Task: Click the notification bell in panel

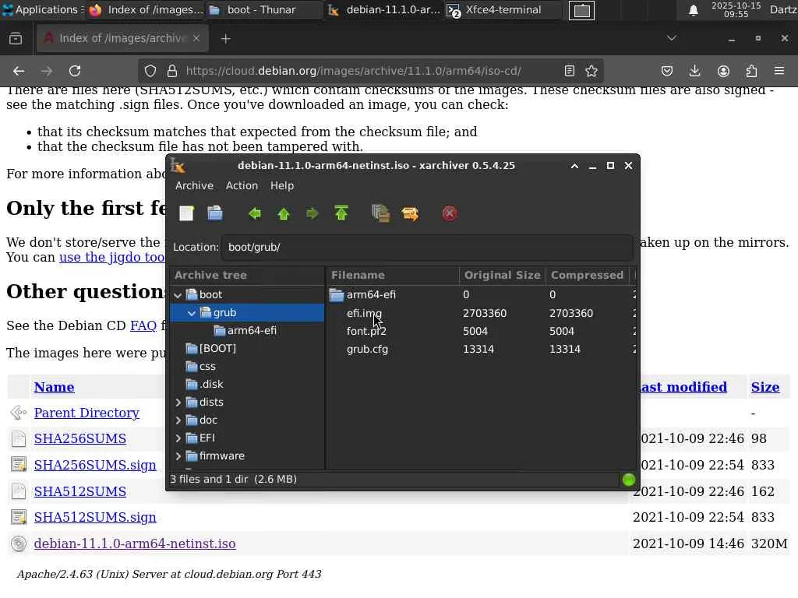Action: tap(693, 10)
